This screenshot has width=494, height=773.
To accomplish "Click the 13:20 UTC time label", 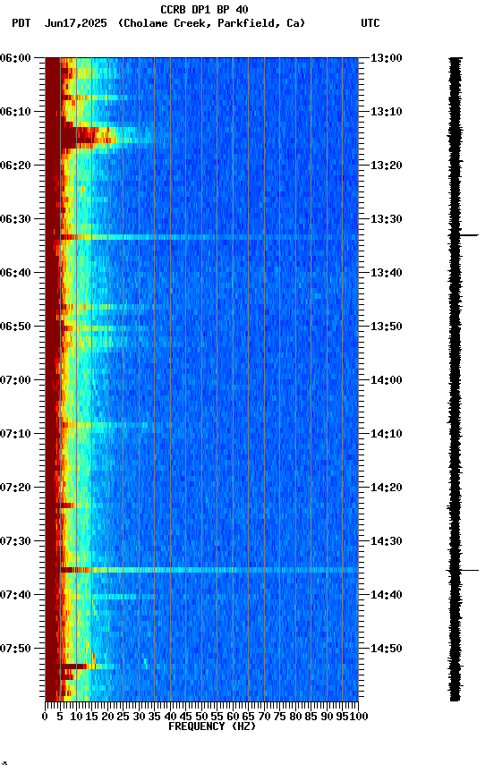I will (387, 166).
